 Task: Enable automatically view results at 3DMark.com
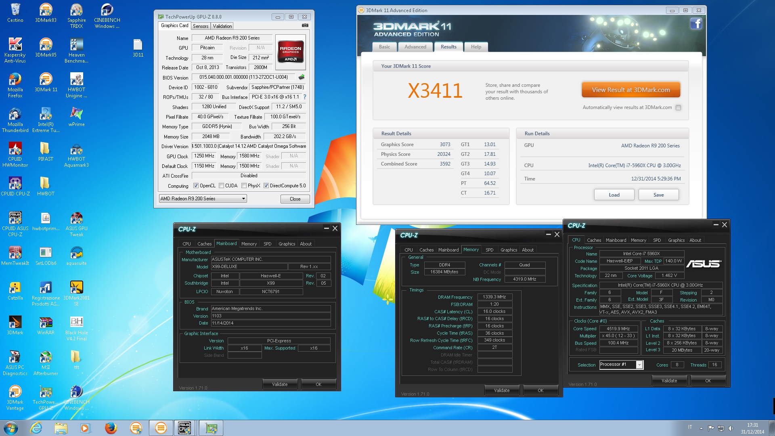coord(678,107)
